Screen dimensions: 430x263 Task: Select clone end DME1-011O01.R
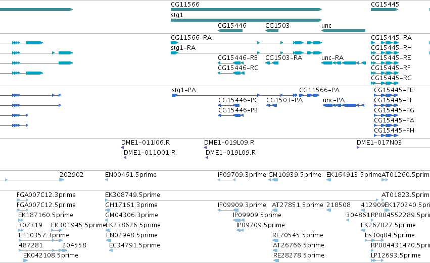coord(125,158)
